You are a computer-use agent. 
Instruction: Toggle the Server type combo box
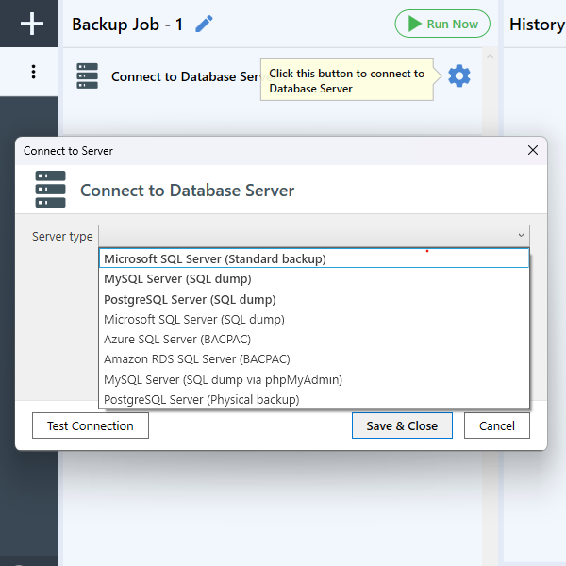314,236
